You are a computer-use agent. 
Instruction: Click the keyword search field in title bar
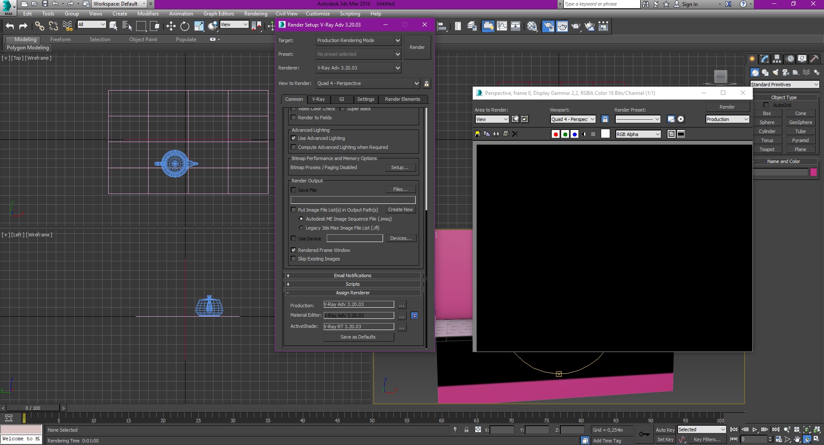tap(601, 4)
